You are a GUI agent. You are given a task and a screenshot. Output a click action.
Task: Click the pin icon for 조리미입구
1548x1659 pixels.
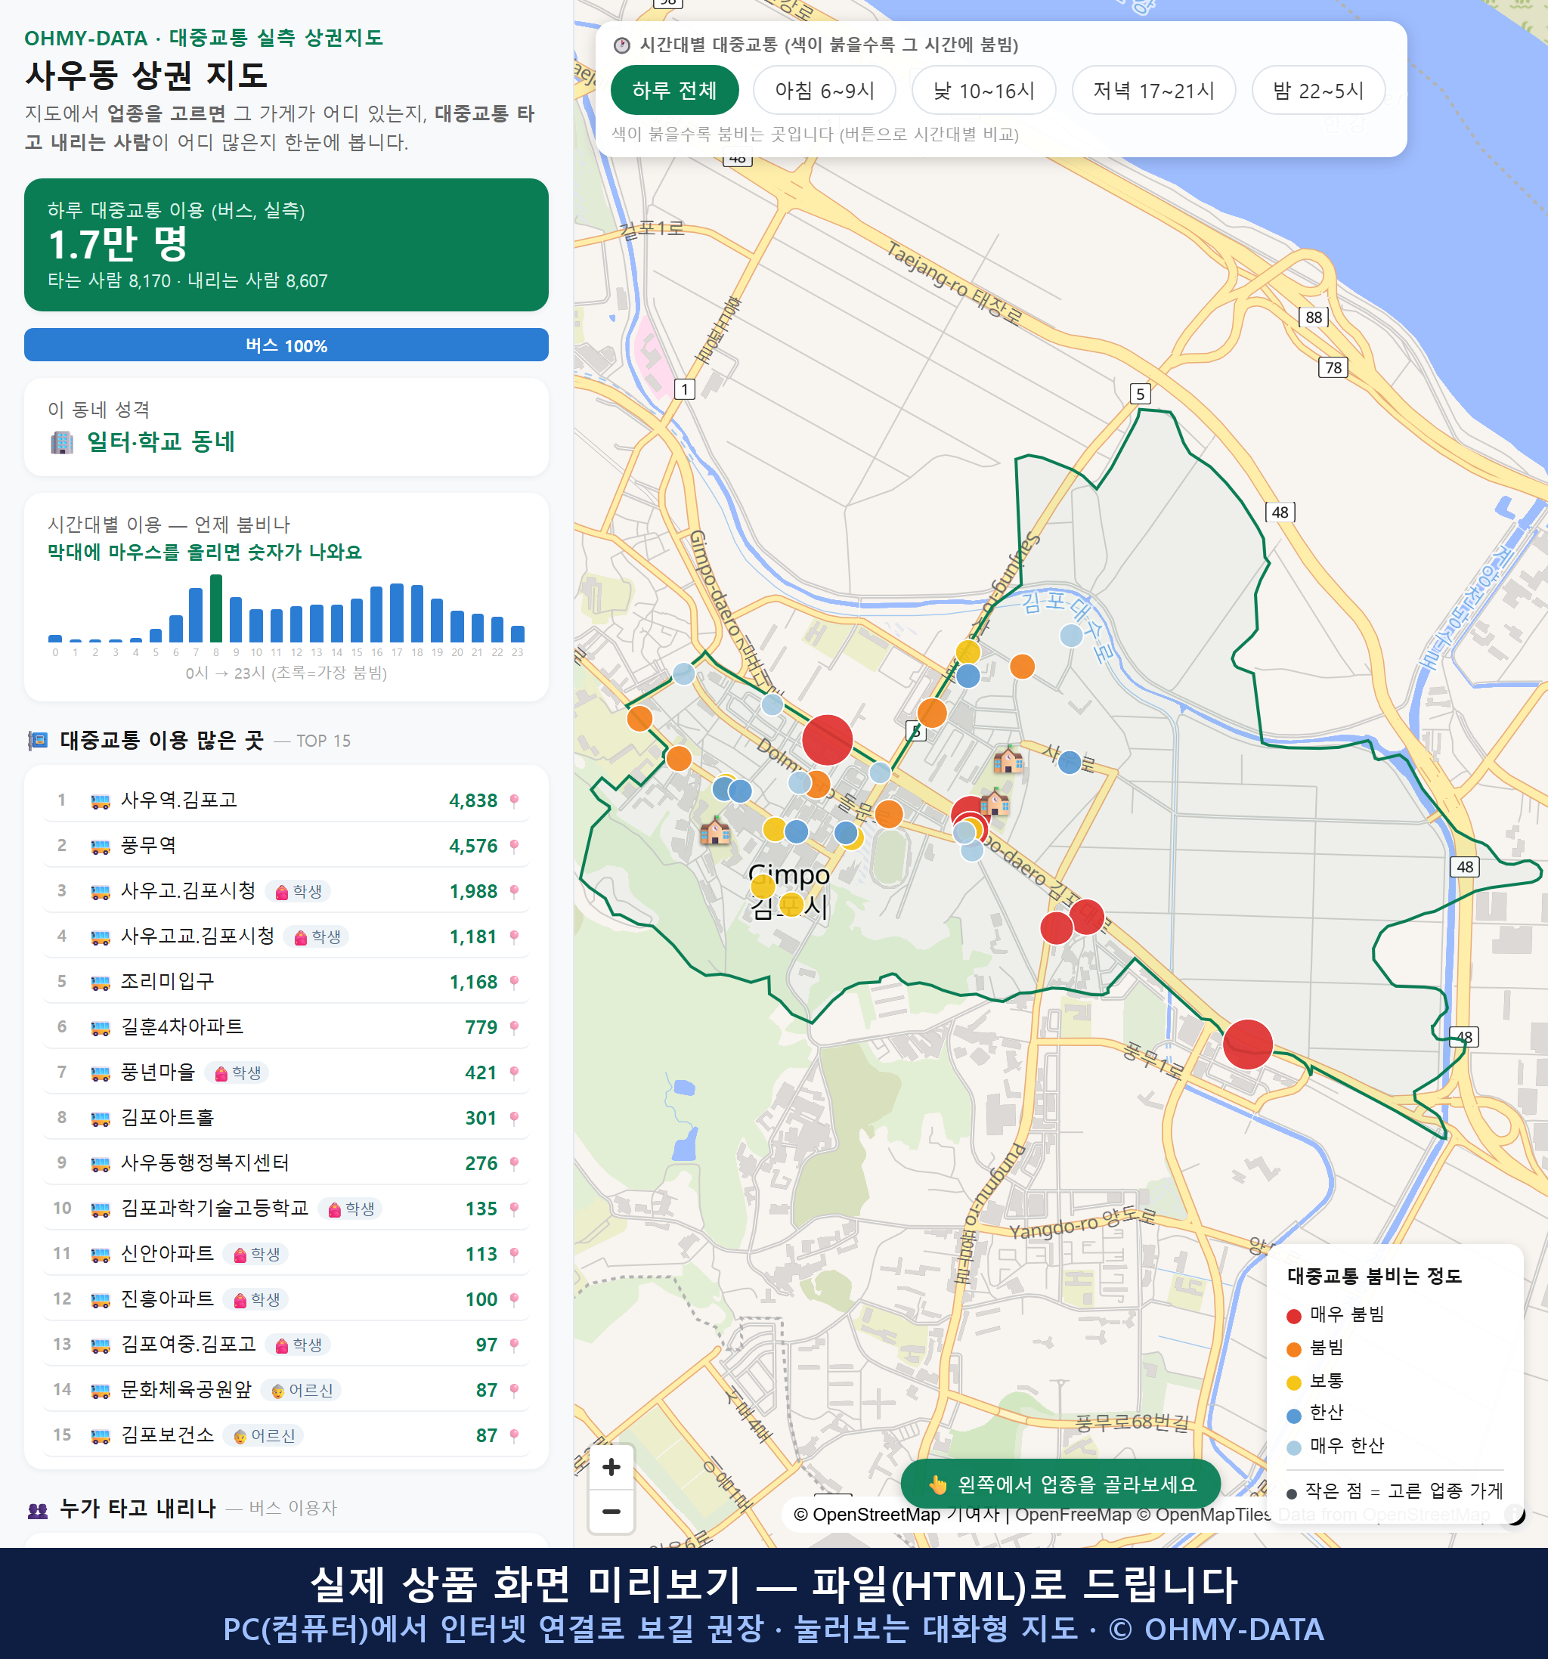(514, 983)
